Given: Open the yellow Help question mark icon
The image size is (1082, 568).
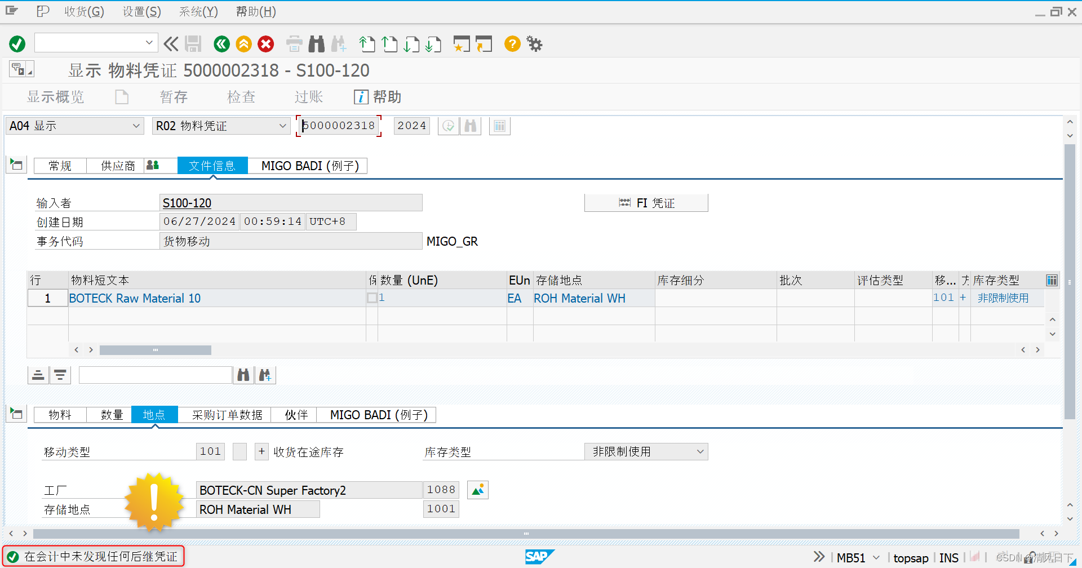Looking at the screenshot, I should (x=512, y=43).
